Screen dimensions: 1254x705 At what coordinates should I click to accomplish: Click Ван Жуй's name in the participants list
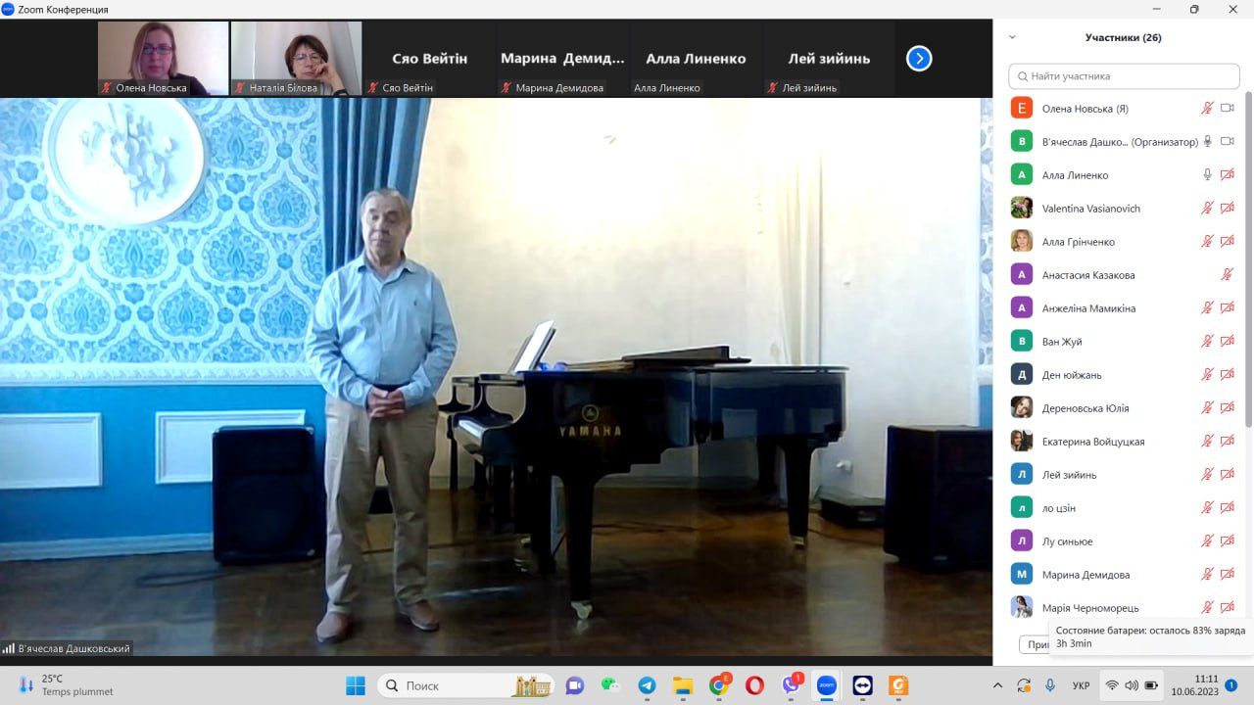pyautogui.click(x=1062, y=342)
